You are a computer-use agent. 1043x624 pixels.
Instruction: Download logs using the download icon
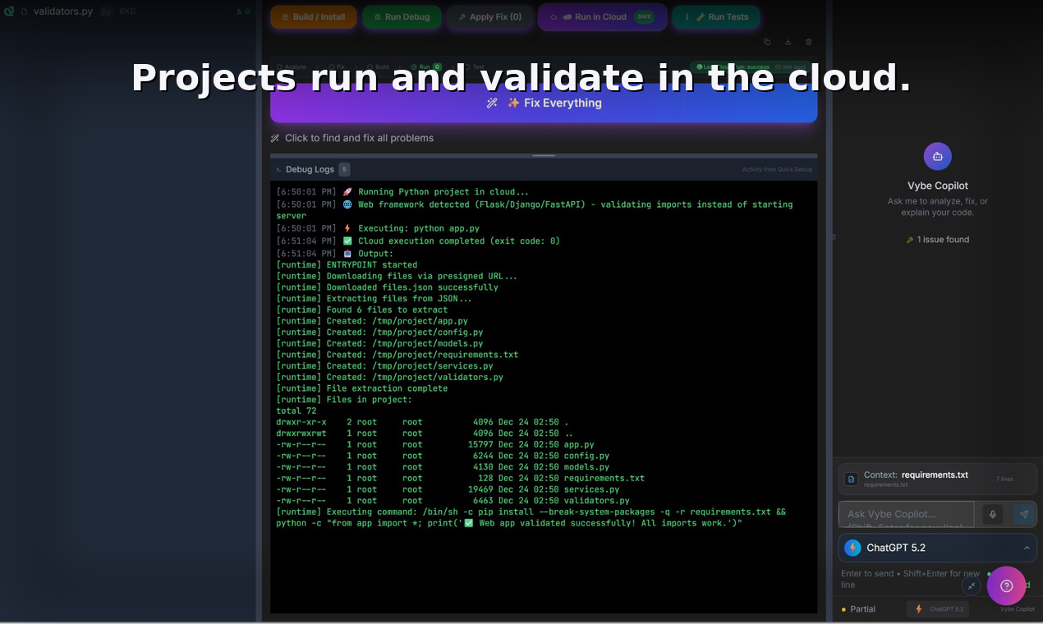pyautogui.click(x=788, y=42)
